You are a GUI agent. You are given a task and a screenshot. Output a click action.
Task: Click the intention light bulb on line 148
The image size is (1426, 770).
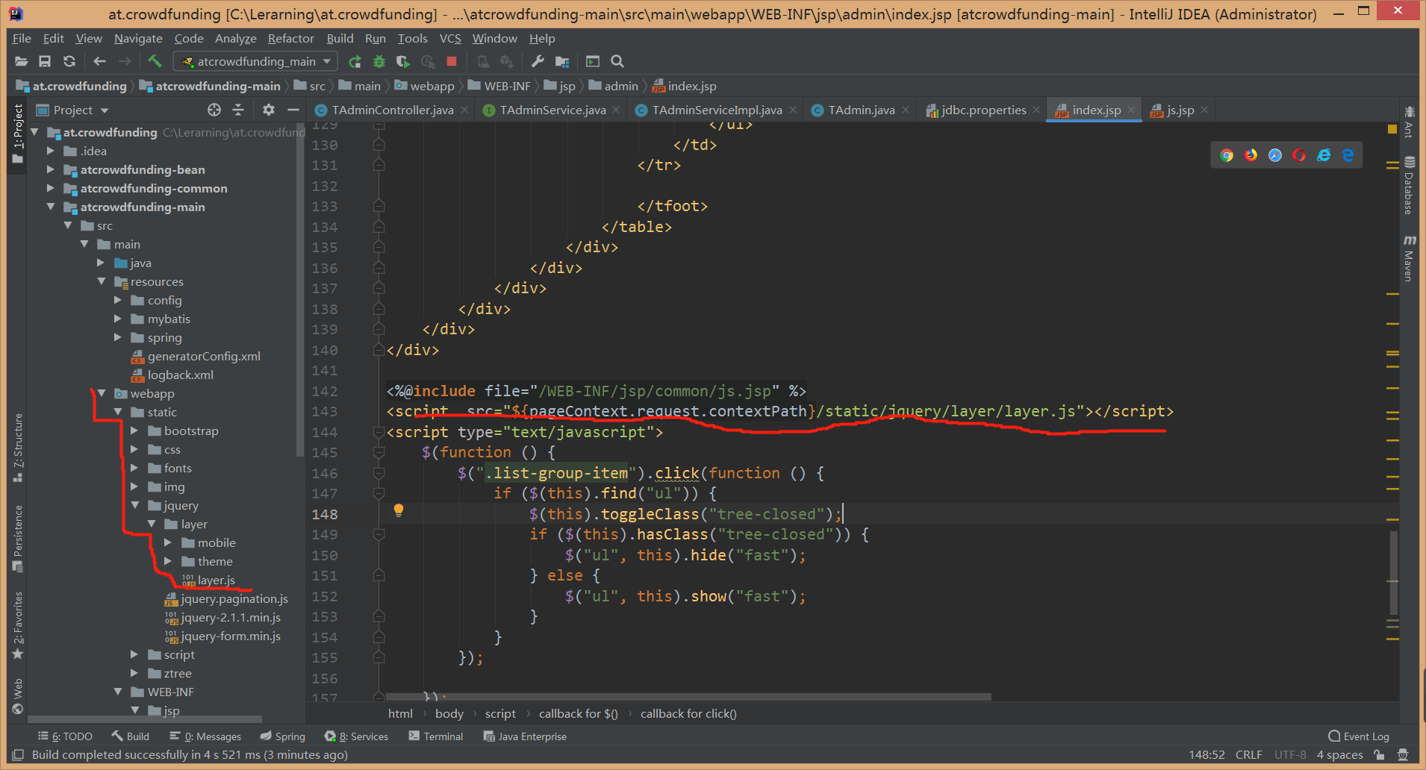(x=399, y=510)
